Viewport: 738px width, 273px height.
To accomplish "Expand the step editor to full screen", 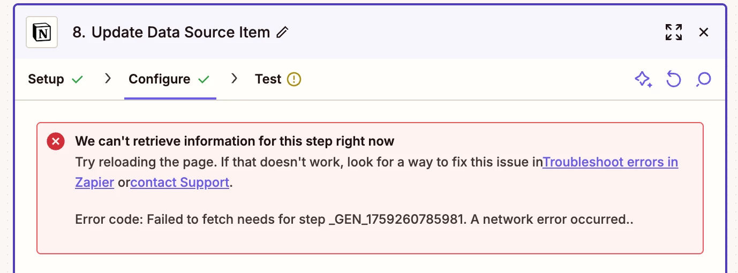I will point(673,32).
